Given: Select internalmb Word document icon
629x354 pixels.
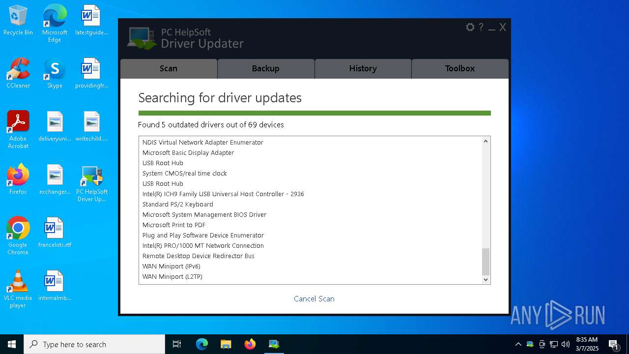Looking at the screenshot, I should click(x=55, y=286).
